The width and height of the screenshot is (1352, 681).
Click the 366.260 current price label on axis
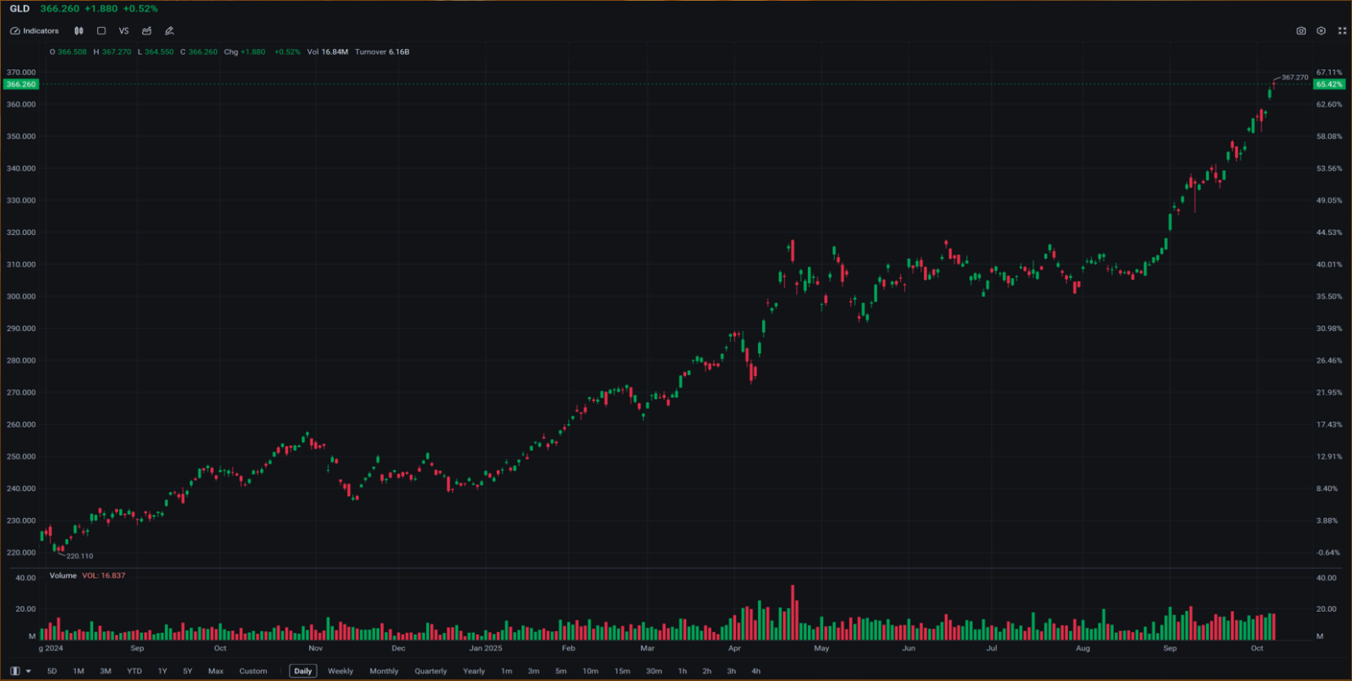21,84
